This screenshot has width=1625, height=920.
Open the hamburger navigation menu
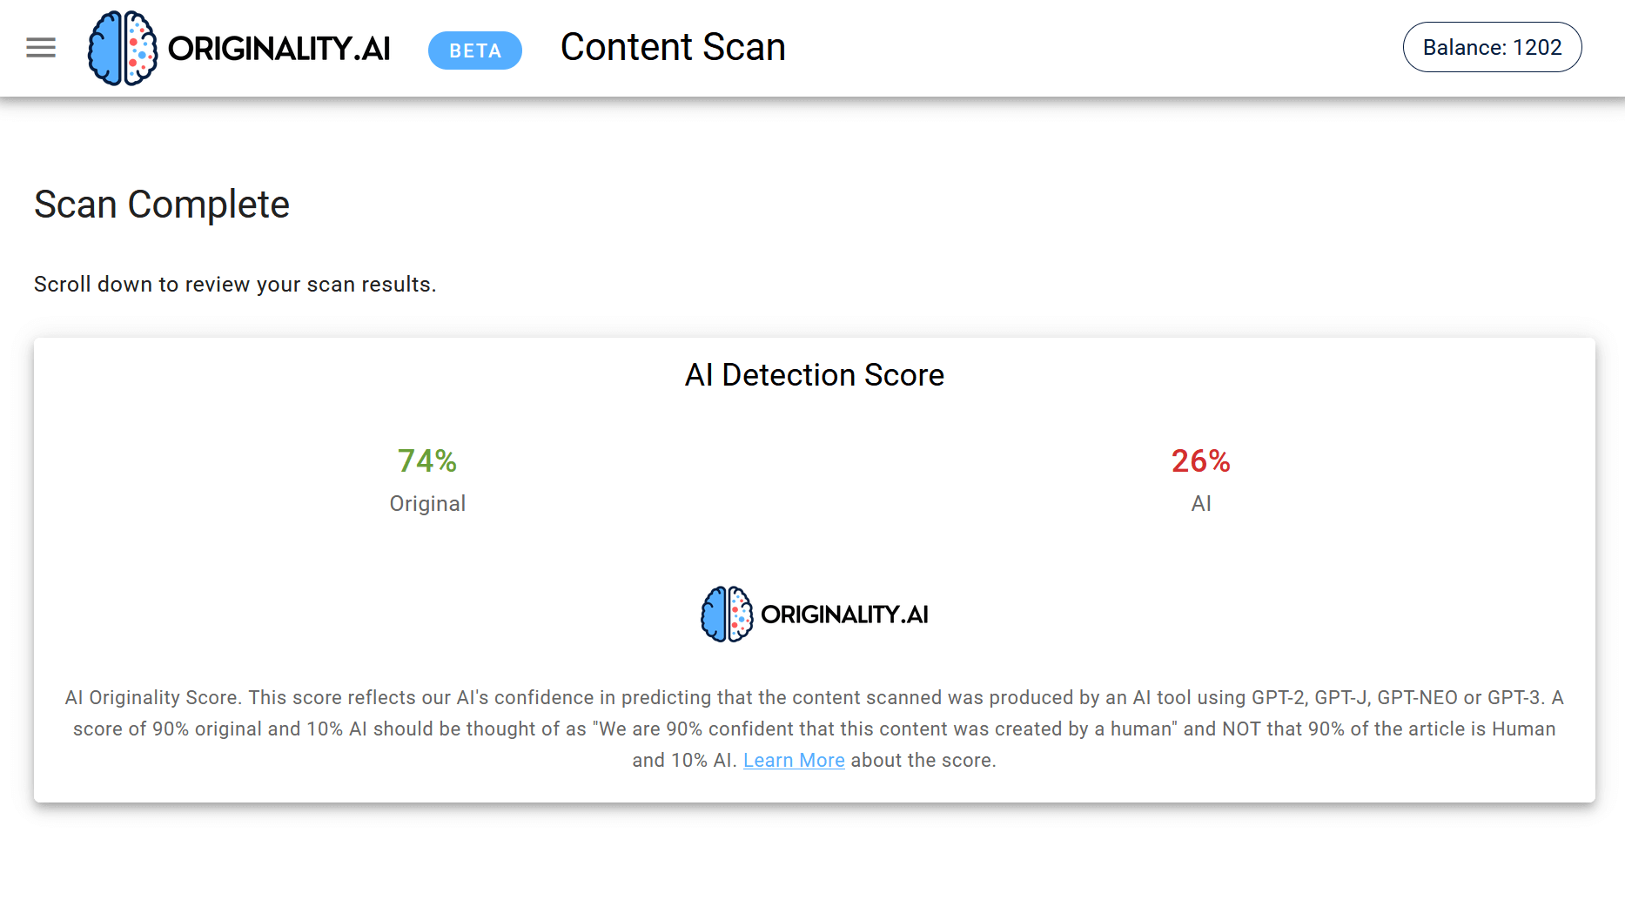pyautogui.click(x=41, y=48)
